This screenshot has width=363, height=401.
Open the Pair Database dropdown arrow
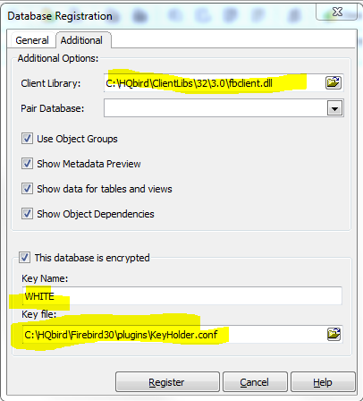tap(334, 108)
